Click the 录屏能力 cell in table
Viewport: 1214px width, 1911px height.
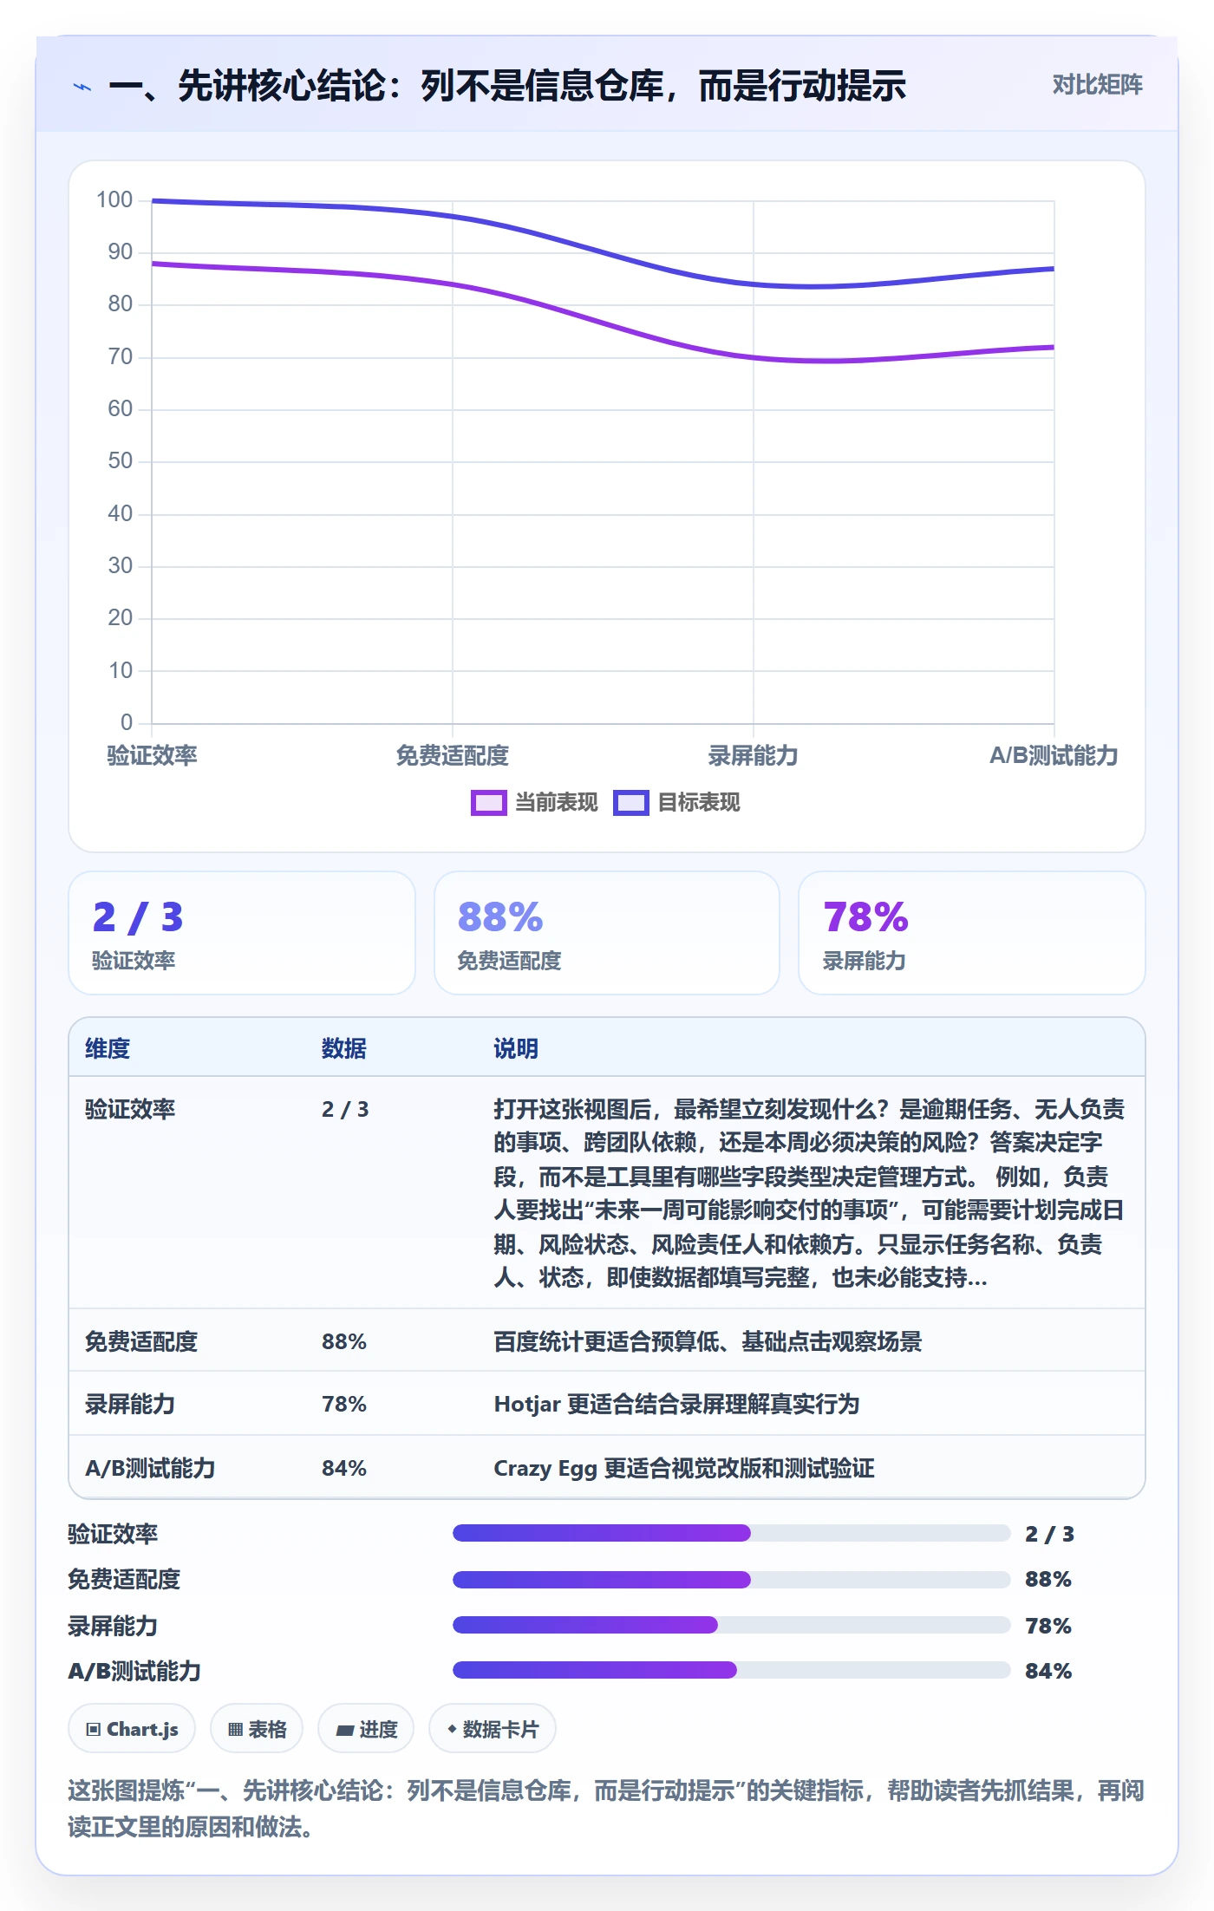[x=130, y=1404]
